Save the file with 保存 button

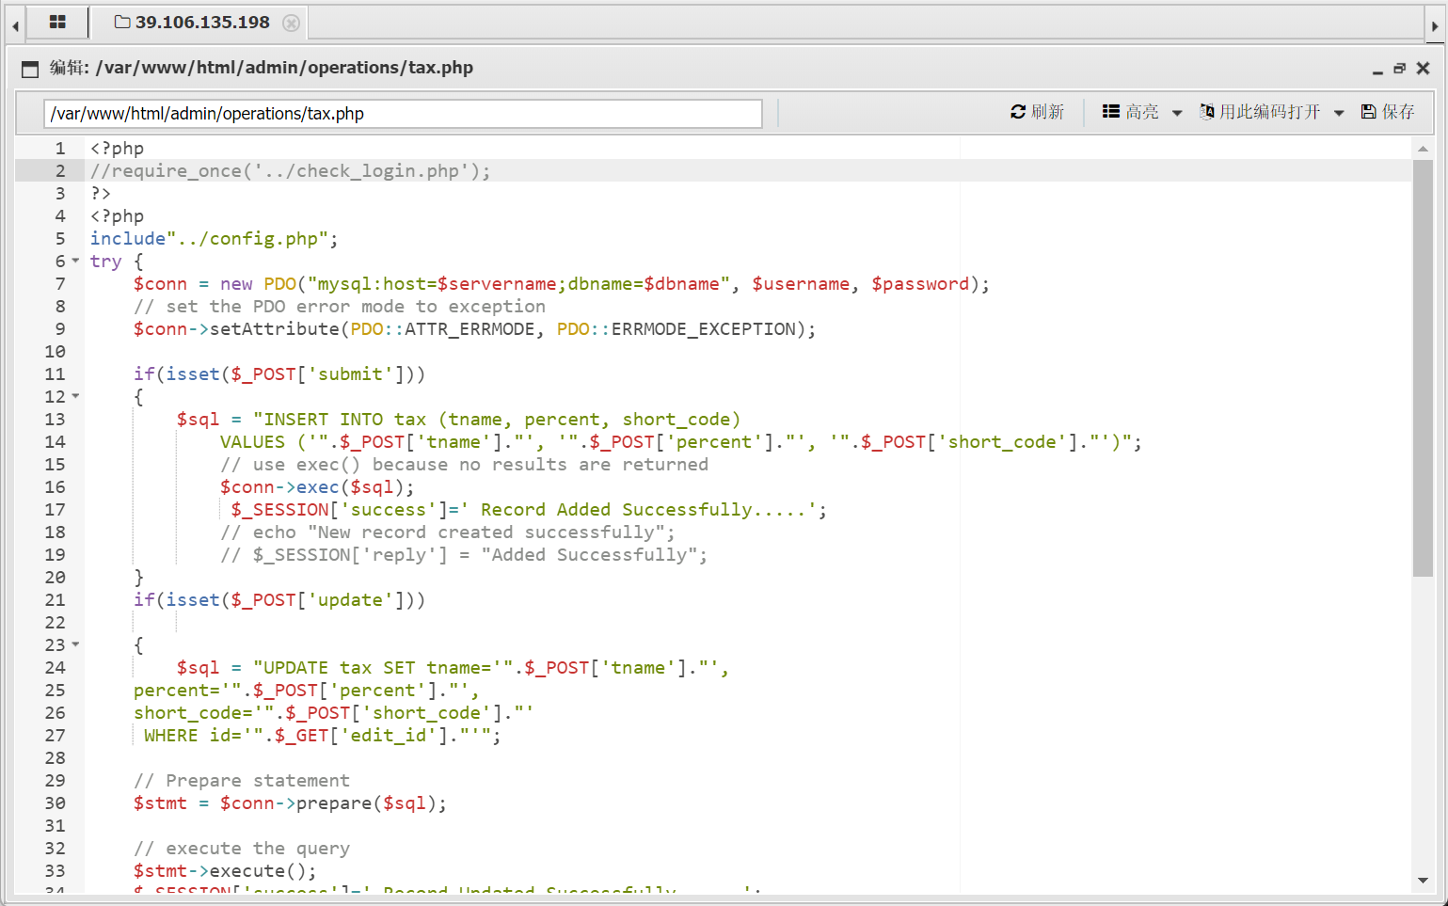point(1388,112)
